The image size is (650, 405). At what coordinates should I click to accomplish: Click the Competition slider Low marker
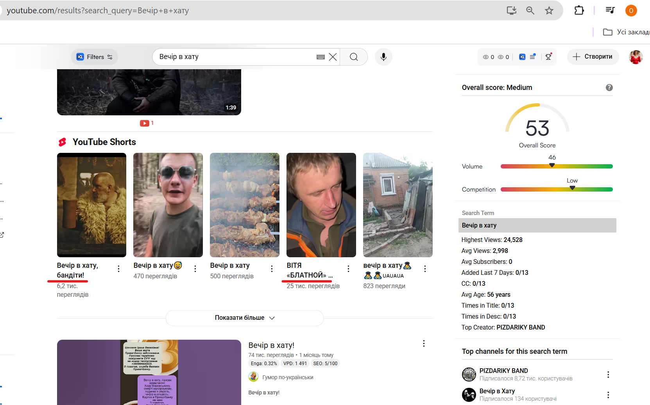572,188
